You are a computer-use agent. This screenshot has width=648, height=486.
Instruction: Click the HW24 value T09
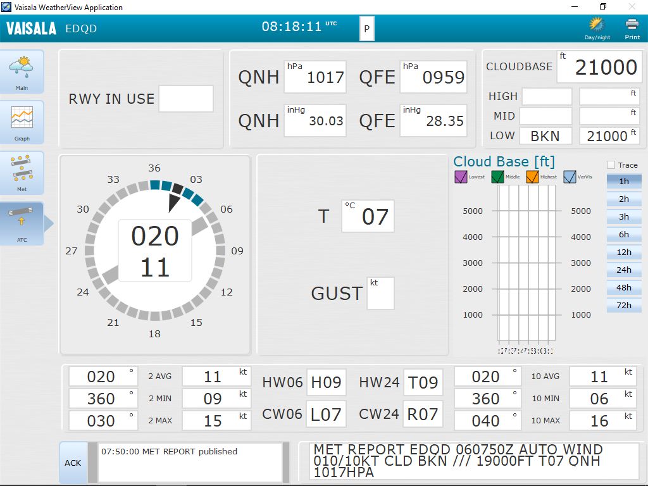tap(423, 382)
